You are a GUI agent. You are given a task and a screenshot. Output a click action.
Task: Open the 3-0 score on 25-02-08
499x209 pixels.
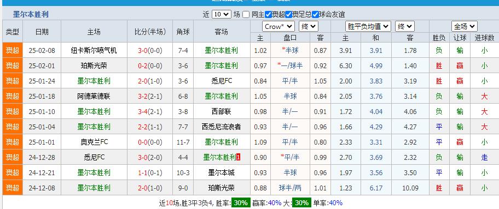(x=143, y=51)
